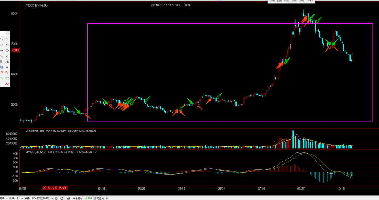Click the PTA加权<日线> chart title

coord(36,6)
